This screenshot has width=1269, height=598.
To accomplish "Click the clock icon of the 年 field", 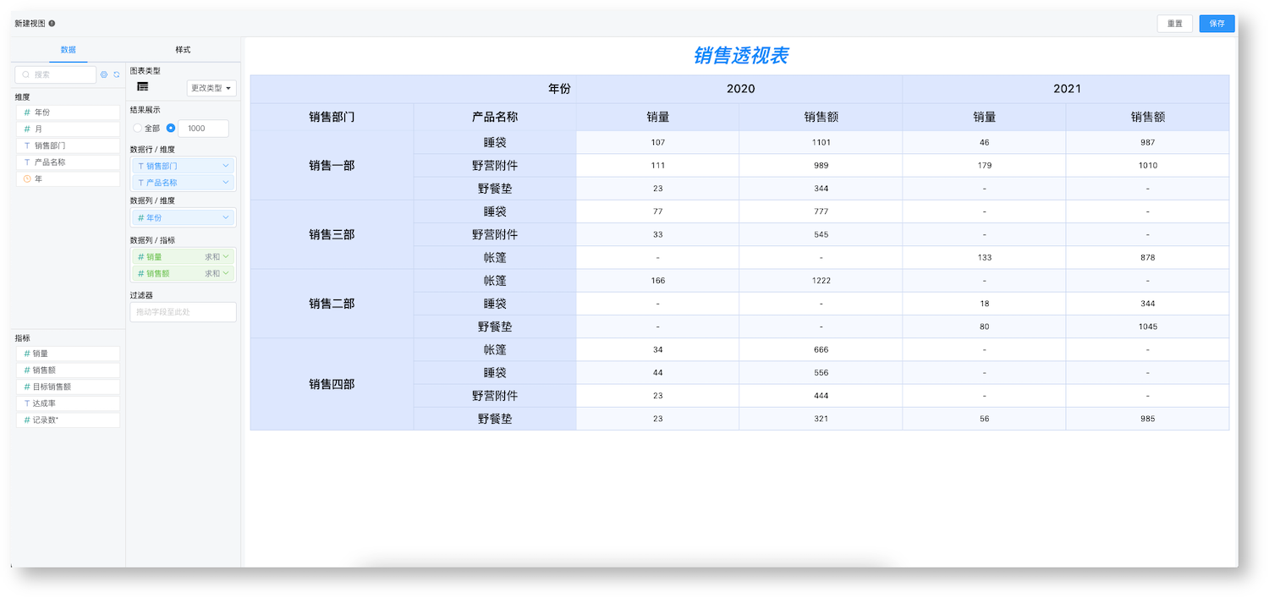I will click(27, 178).
